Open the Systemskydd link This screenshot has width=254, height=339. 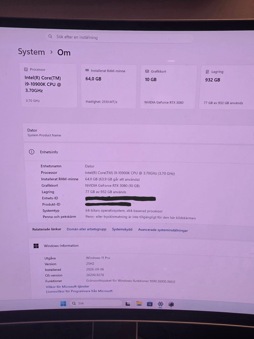122,229
